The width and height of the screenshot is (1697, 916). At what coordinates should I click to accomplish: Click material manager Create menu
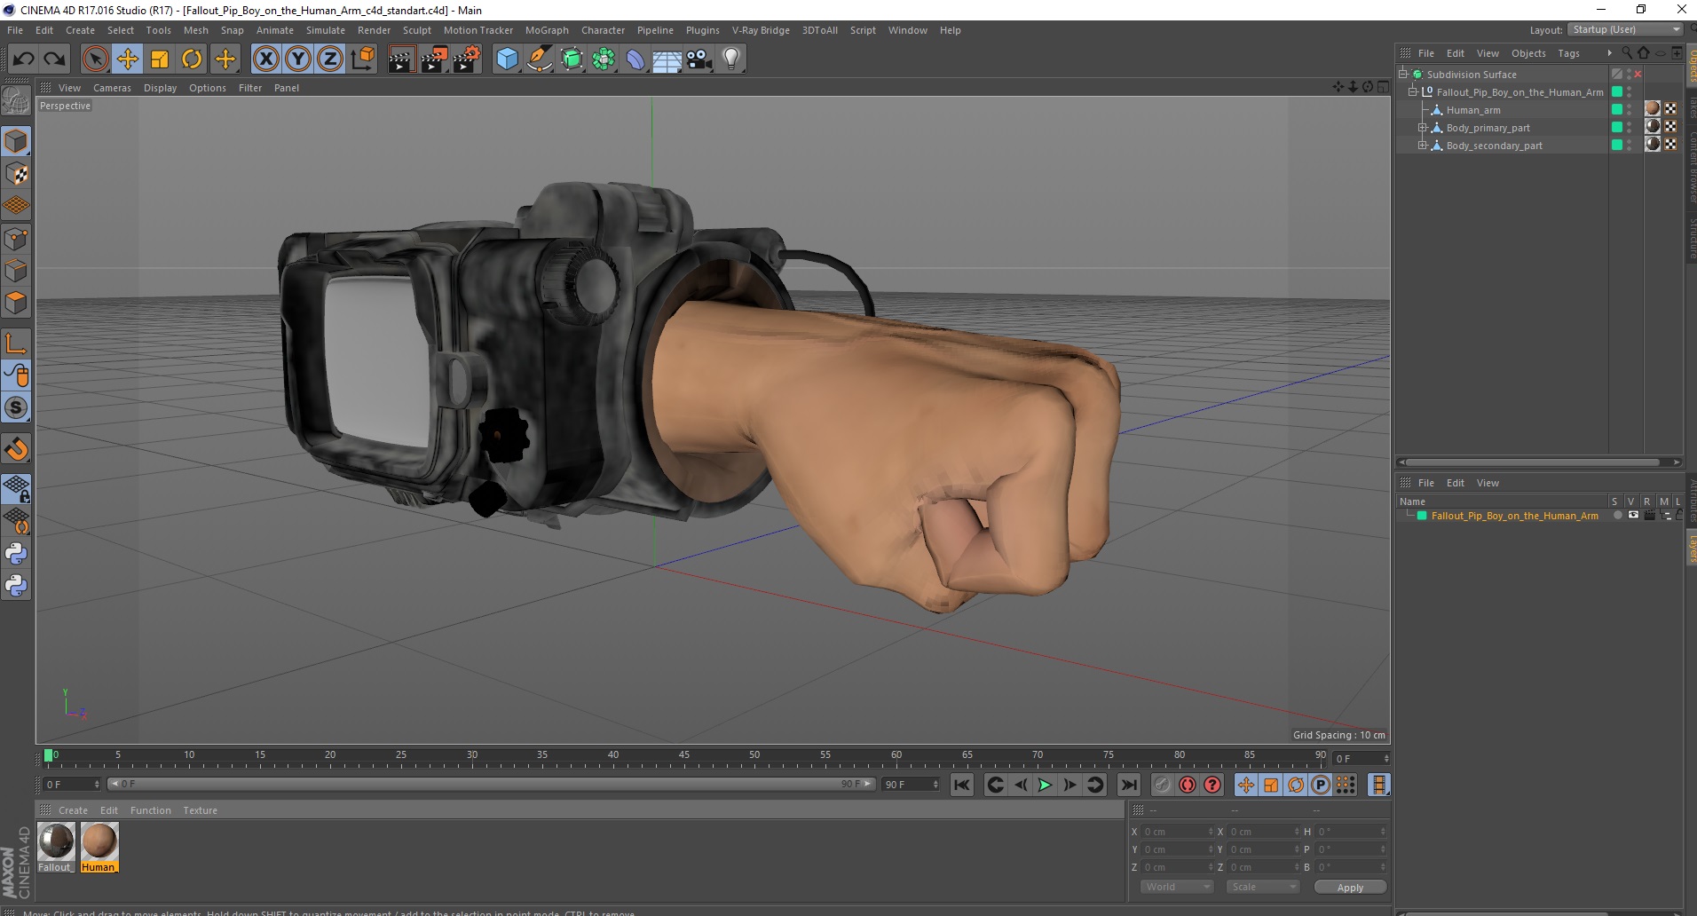73,810
